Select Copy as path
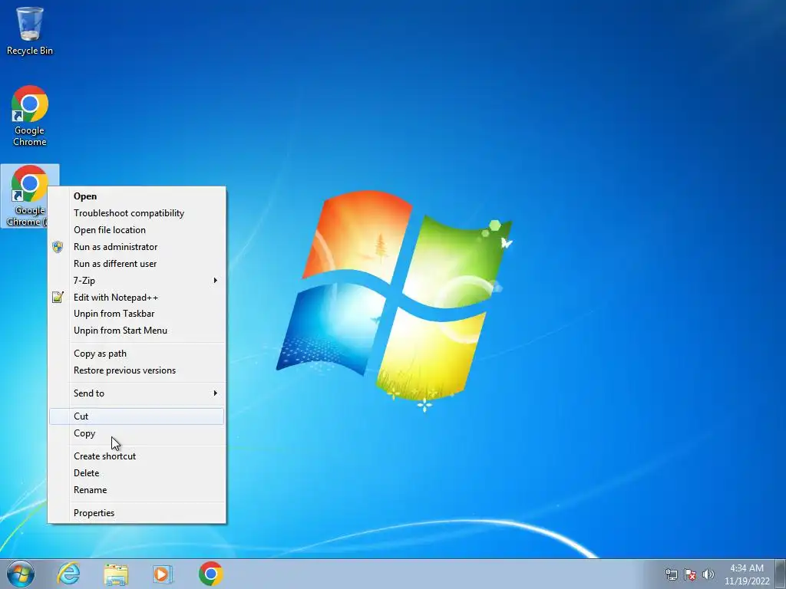Viewport: 786px width, 589px height. tap(137, 354)
